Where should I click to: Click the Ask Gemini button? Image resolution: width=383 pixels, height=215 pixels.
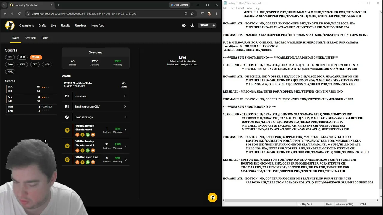pos(179,5)
